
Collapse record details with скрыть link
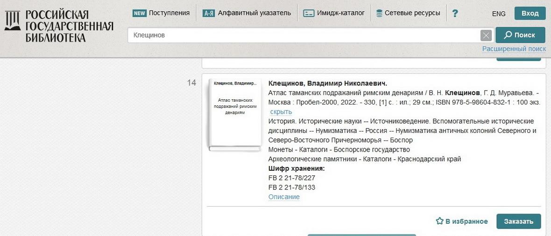[x=281, y=111]
